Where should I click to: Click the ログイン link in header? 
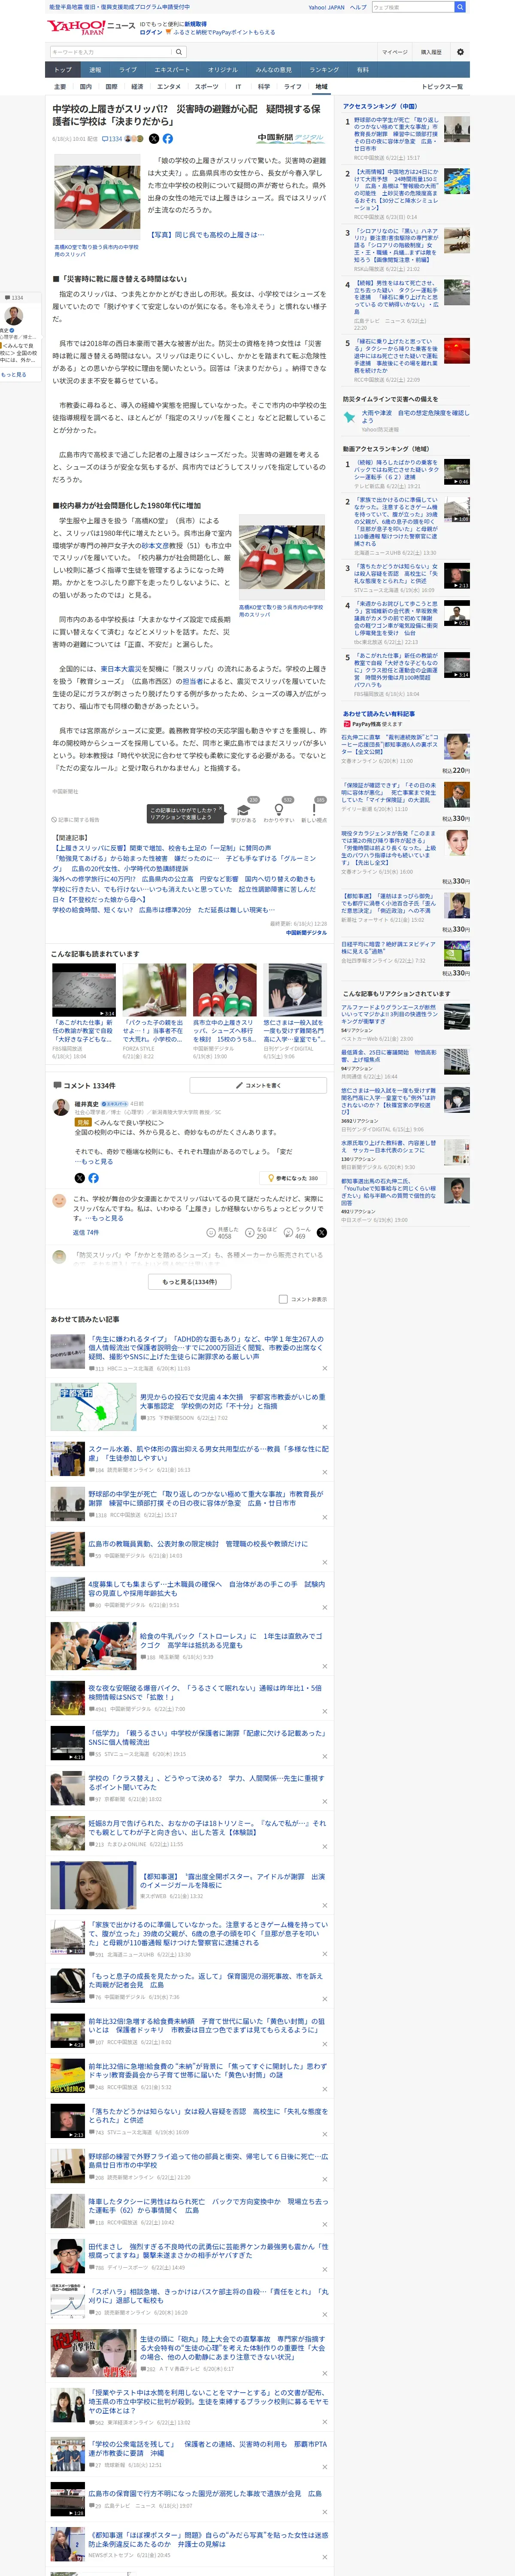click(151, 32)
